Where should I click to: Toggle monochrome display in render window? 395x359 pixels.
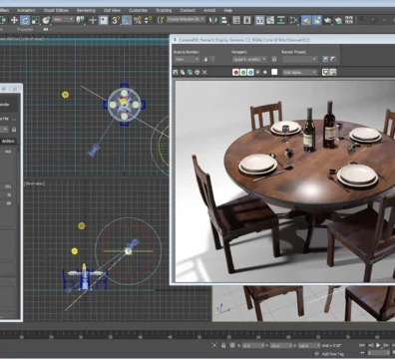(x=265, y=72)
